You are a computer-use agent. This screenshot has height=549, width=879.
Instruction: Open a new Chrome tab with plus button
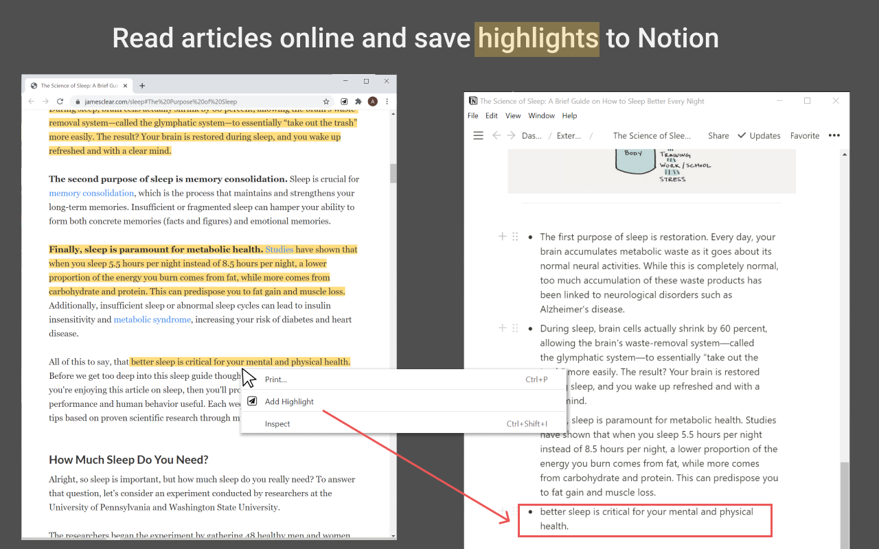[142, 86]
